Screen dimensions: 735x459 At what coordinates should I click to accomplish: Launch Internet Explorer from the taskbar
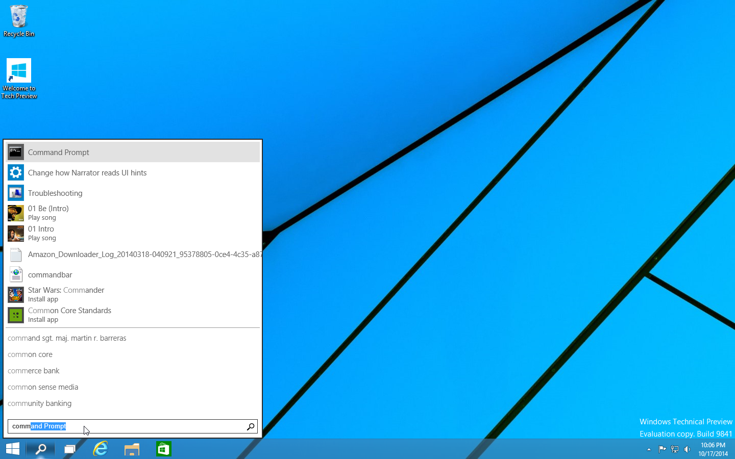point(101,449)
